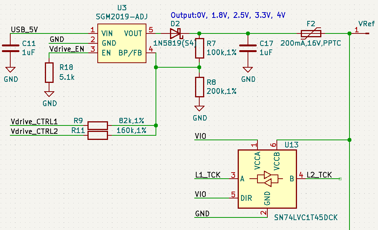Viewport: 378px width, 230px height.
Task: Click the blue Output voltages text note
Action: 228,15
